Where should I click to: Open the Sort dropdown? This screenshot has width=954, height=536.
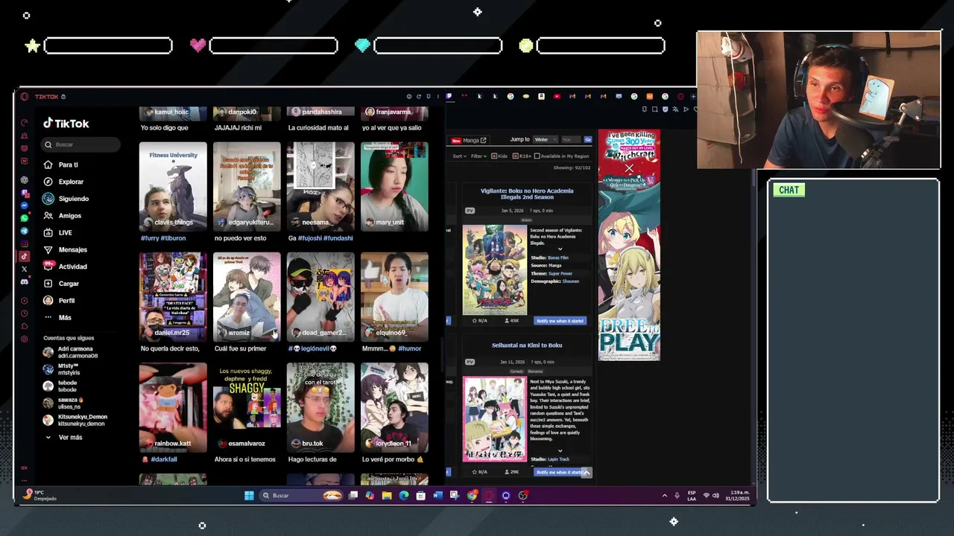(x=460, y=156)
